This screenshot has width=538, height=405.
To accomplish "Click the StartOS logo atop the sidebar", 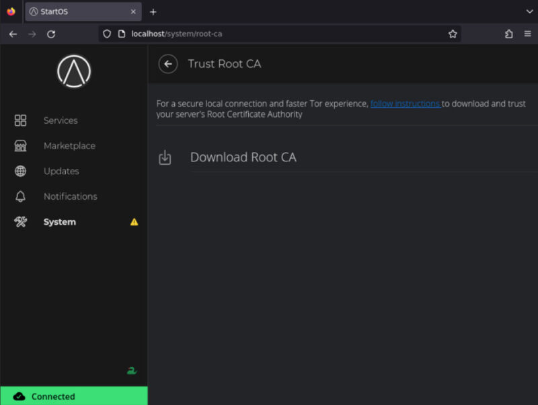I will point(73,70).
